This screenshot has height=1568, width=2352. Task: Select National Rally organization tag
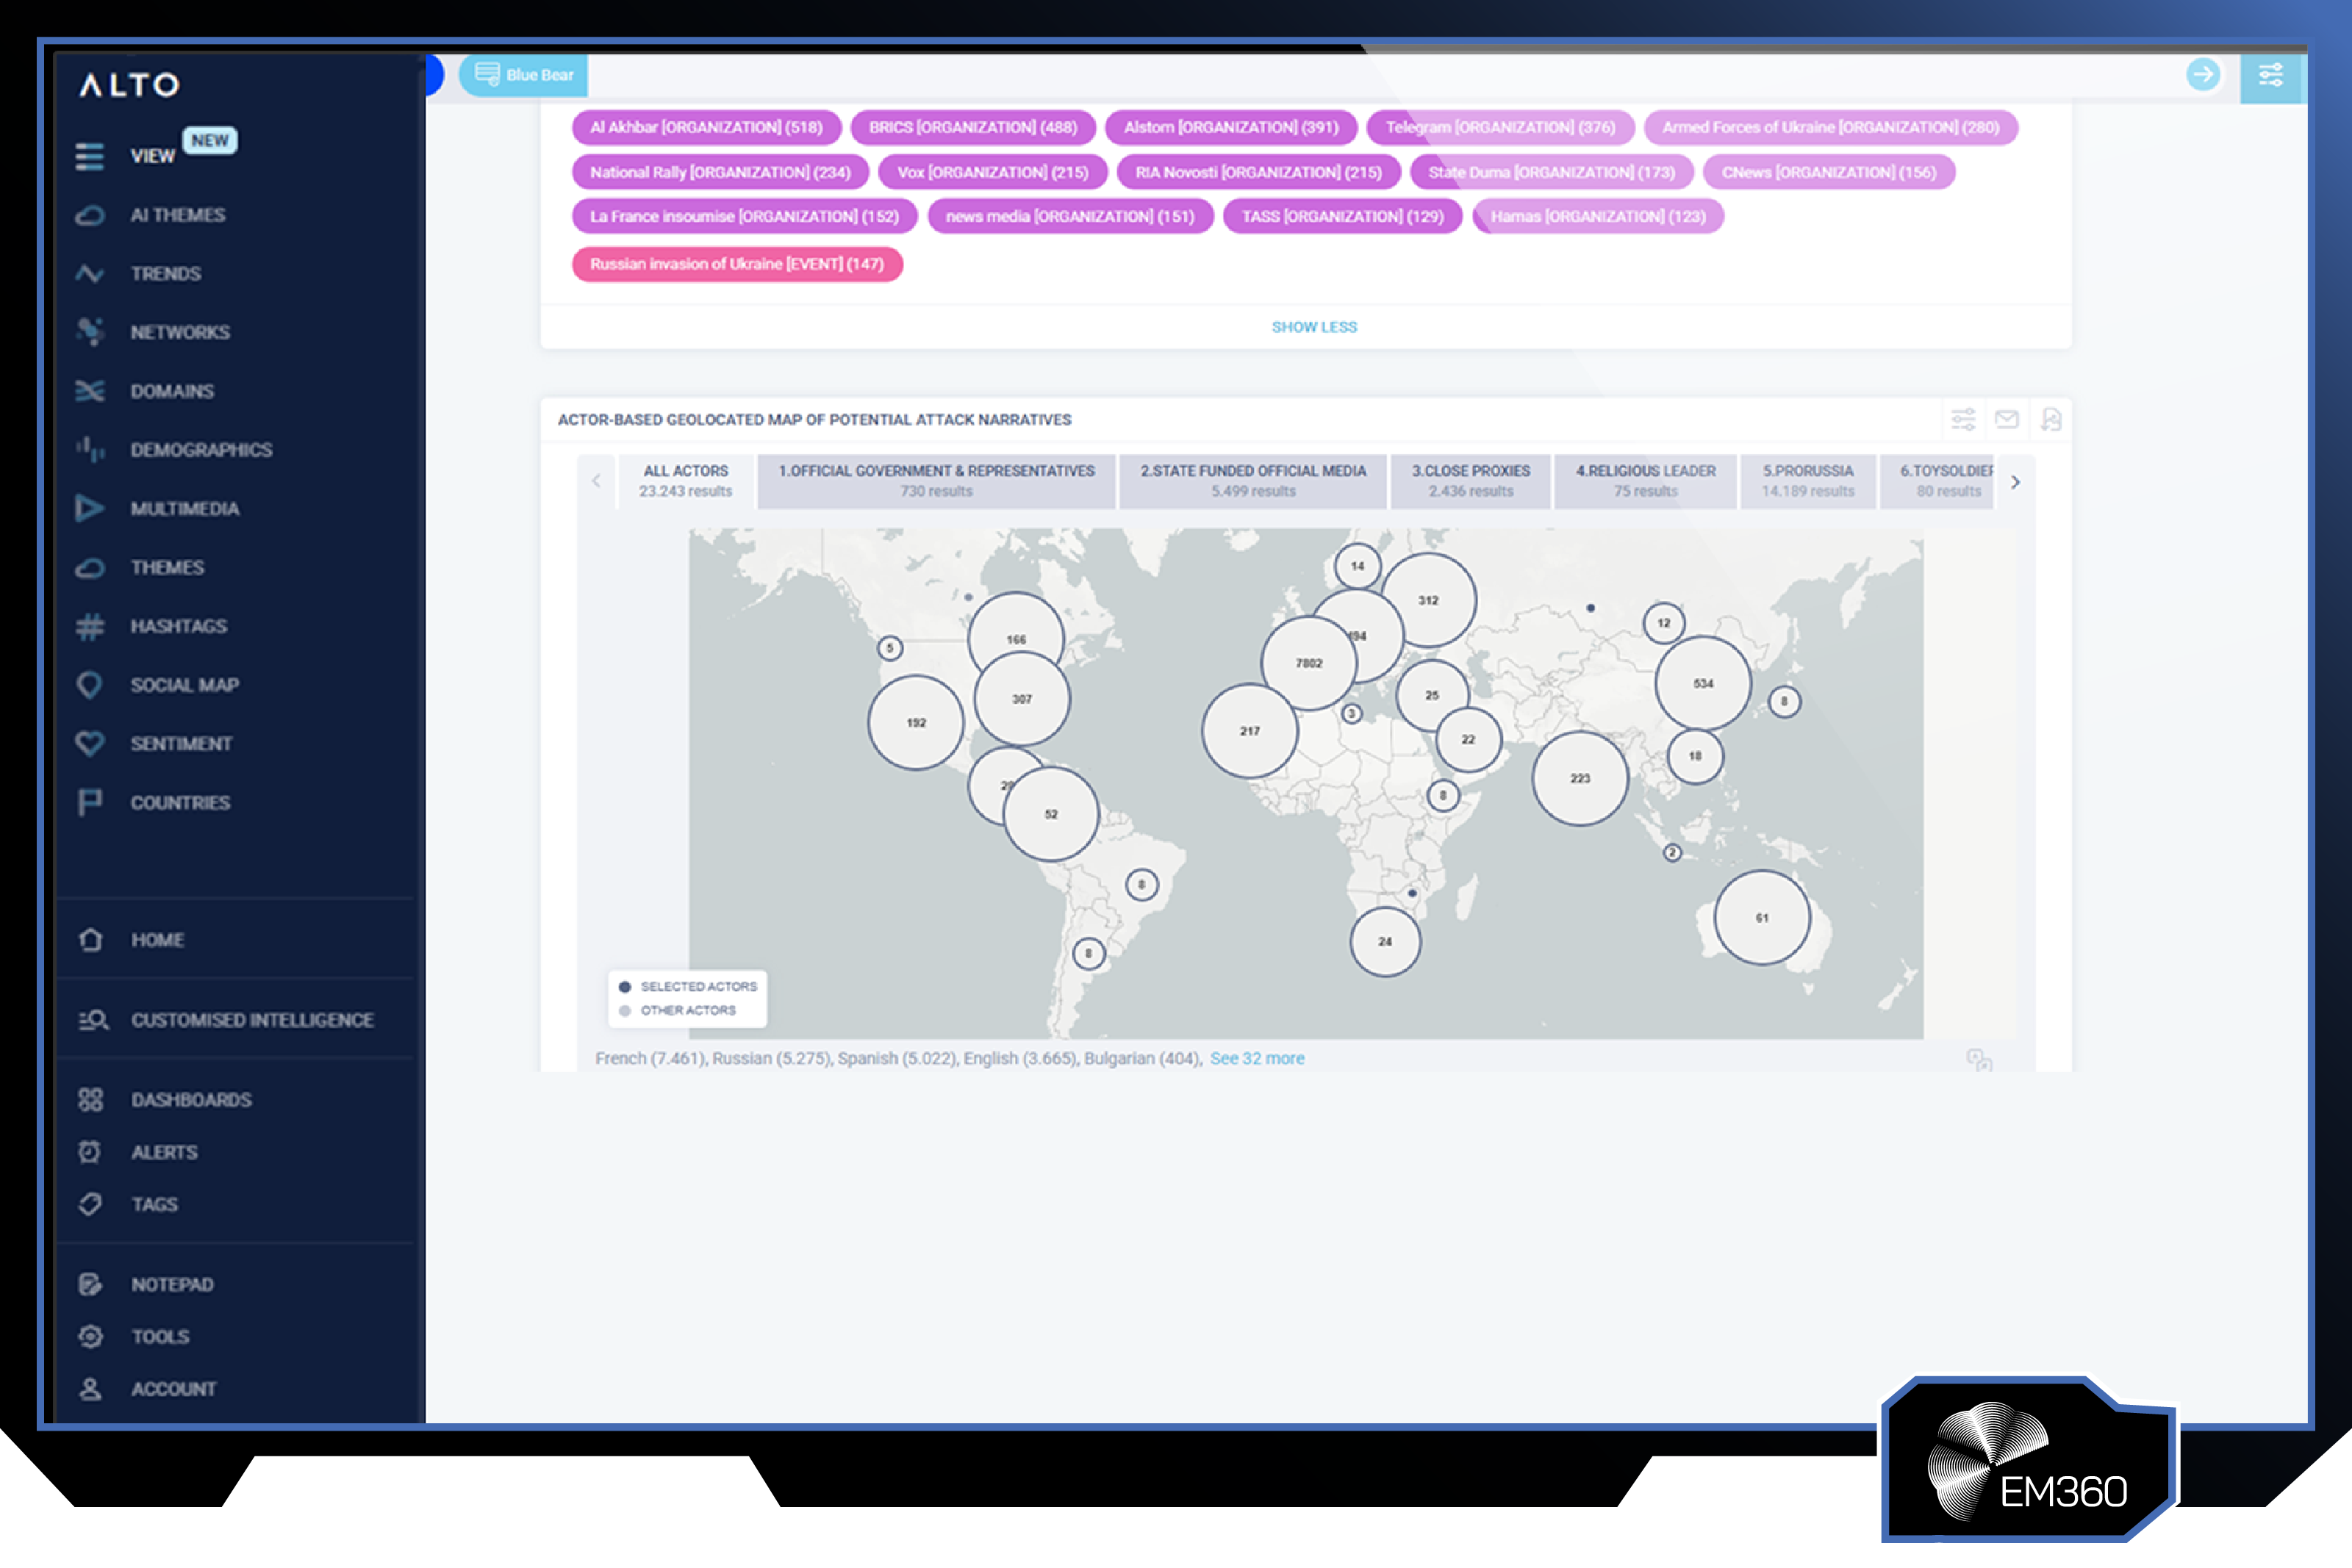[x=720, y=172]
